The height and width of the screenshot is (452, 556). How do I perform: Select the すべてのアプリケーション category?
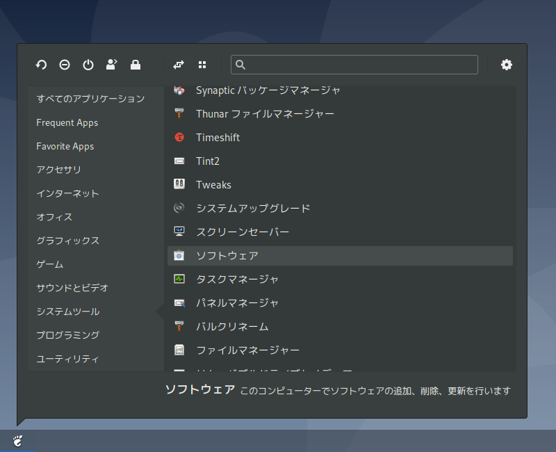click(x=90, y=99)
